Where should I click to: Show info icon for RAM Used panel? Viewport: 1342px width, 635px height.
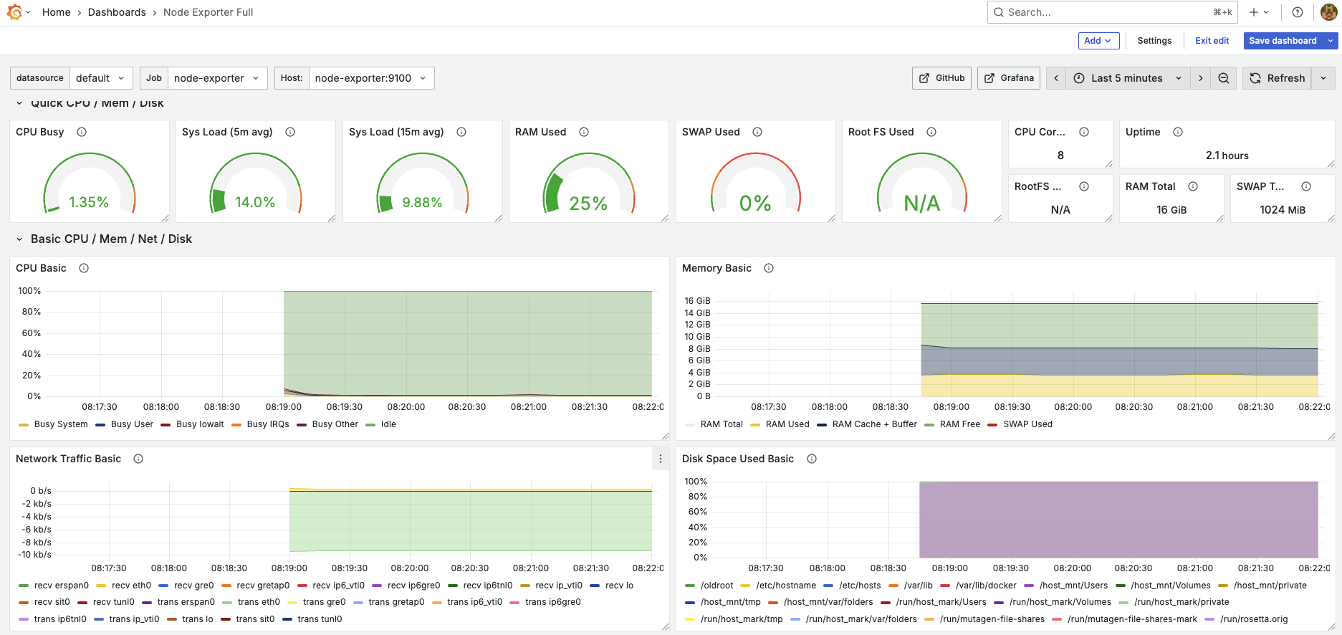[584, 132]
